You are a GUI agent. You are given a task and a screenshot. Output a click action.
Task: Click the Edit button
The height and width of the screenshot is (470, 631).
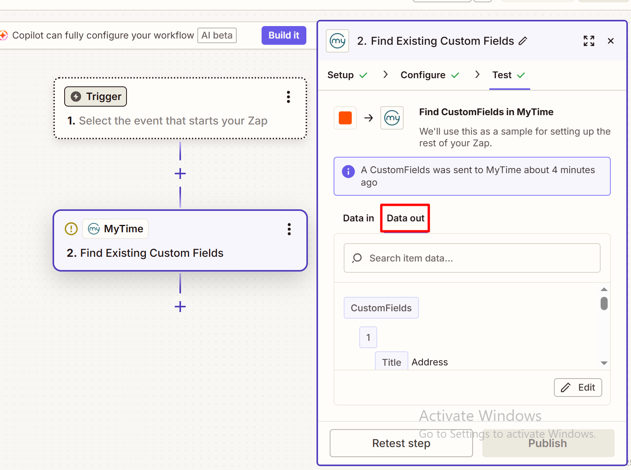coord(578,388)
